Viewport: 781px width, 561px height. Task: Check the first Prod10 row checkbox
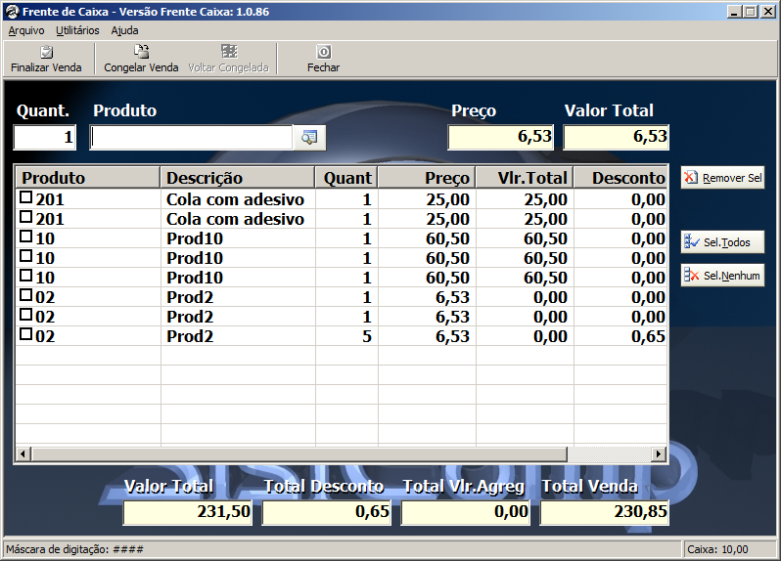(25, 237)
